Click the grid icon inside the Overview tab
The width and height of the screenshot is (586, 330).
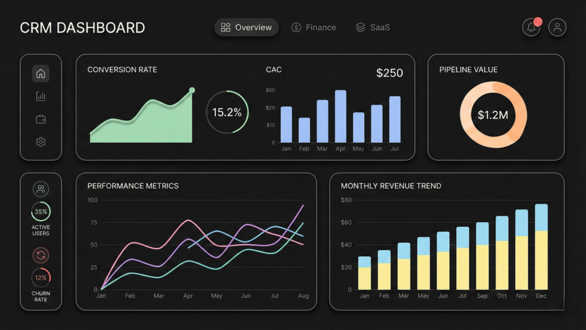pyautogui.click(x=225, y=27)
